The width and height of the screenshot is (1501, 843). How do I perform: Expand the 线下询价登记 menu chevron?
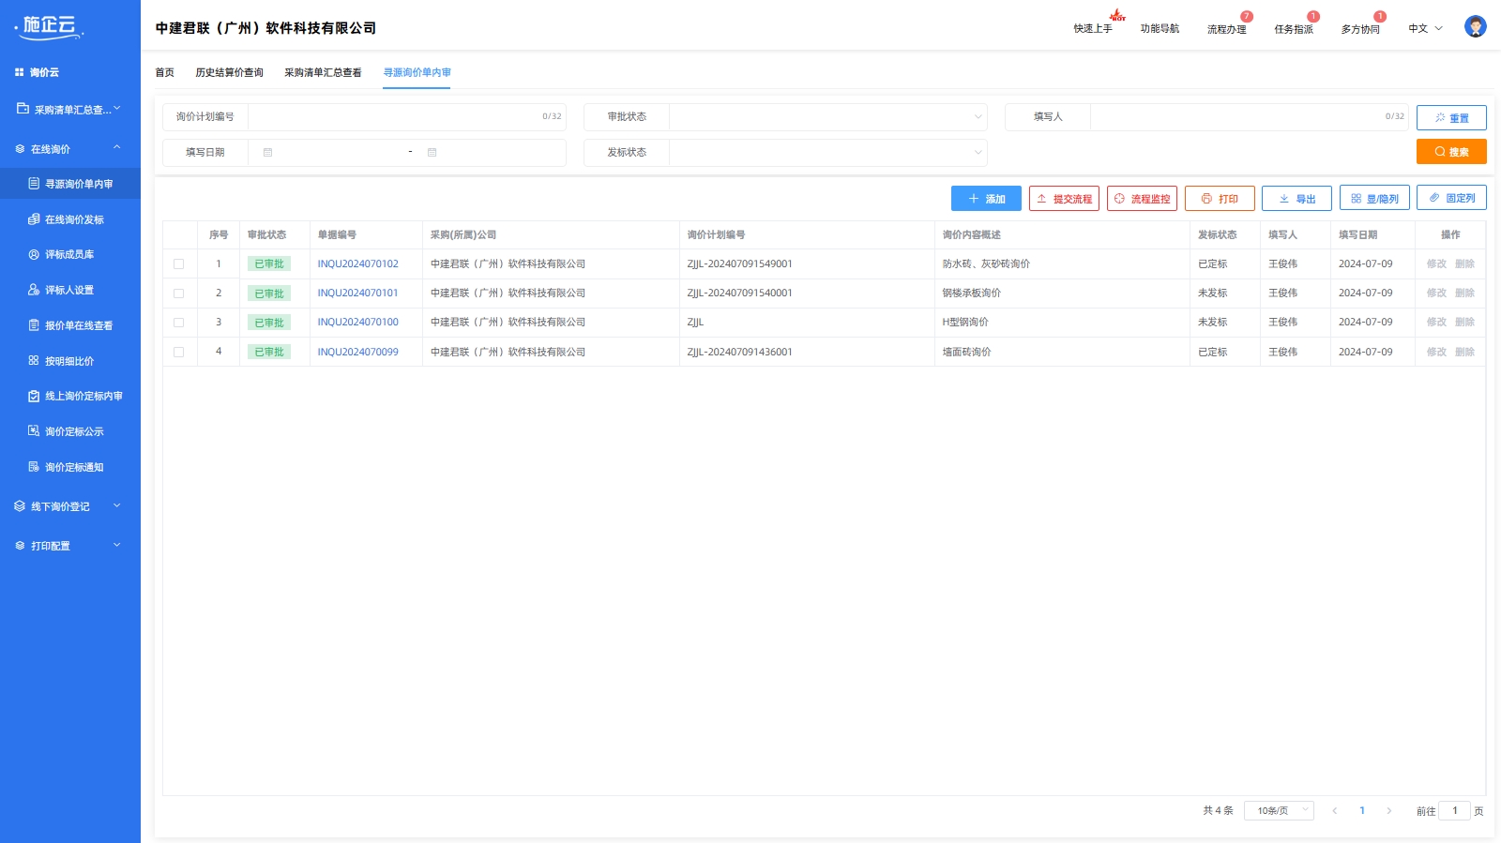point(117,505)
